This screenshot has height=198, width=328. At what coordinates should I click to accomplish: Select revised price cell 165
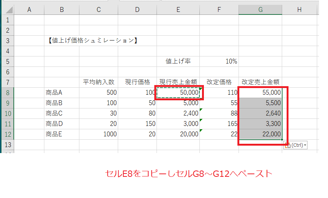[x=219, y=124]
